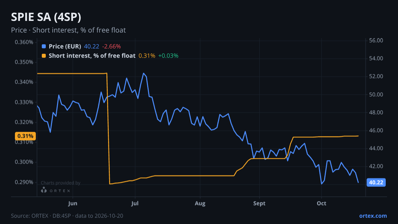Image resolution: width=398 pixels, height=224 pixels.
Task: Open the ortex.com link
Action: 373,216
